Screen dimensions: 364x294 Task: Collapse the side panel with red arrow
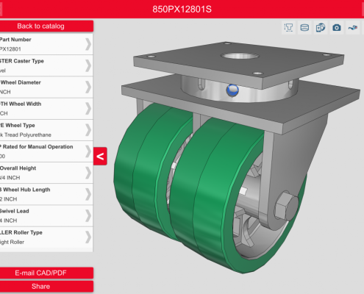100,157
